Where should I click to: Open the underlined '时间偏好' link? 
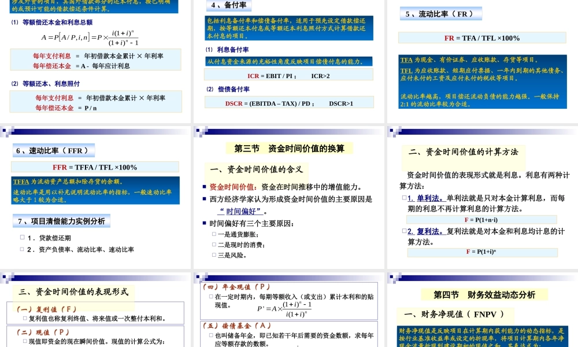240,211
